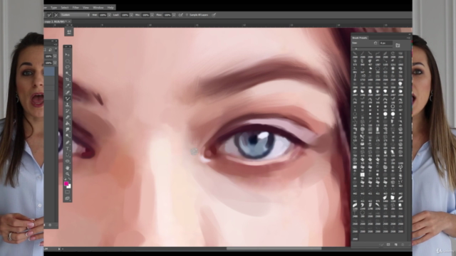Open the Brush panel from Brush Presets

(x=398, y=45)
